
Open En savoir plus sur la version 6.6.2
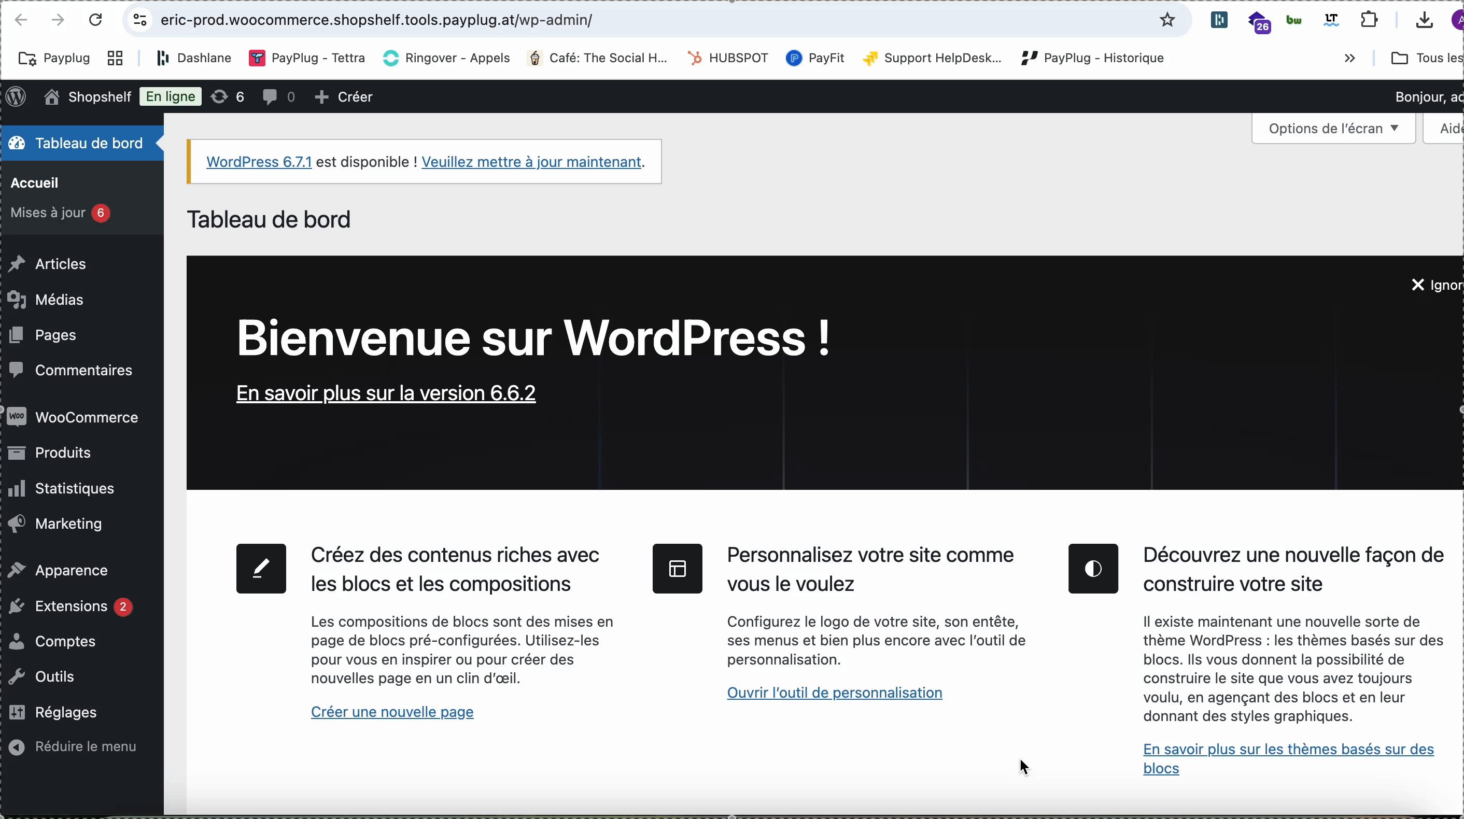point(386,393)
